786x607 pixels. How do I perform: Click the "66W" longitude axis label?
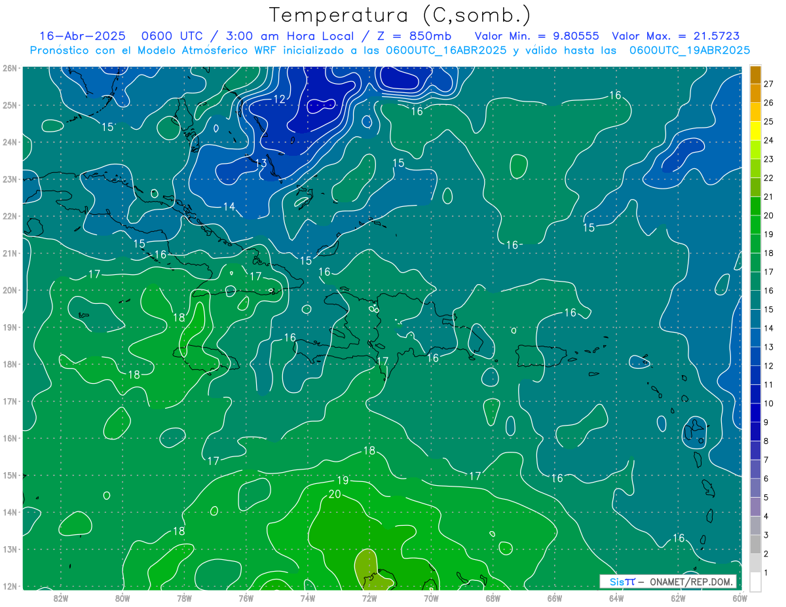pyautogui.click(x=554, y=598)
